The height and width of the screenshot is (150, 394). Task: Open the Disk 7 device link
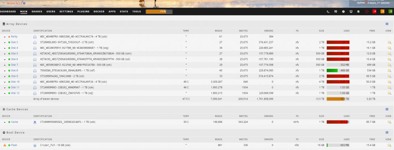pyautogui.click(x=15, y=65)
